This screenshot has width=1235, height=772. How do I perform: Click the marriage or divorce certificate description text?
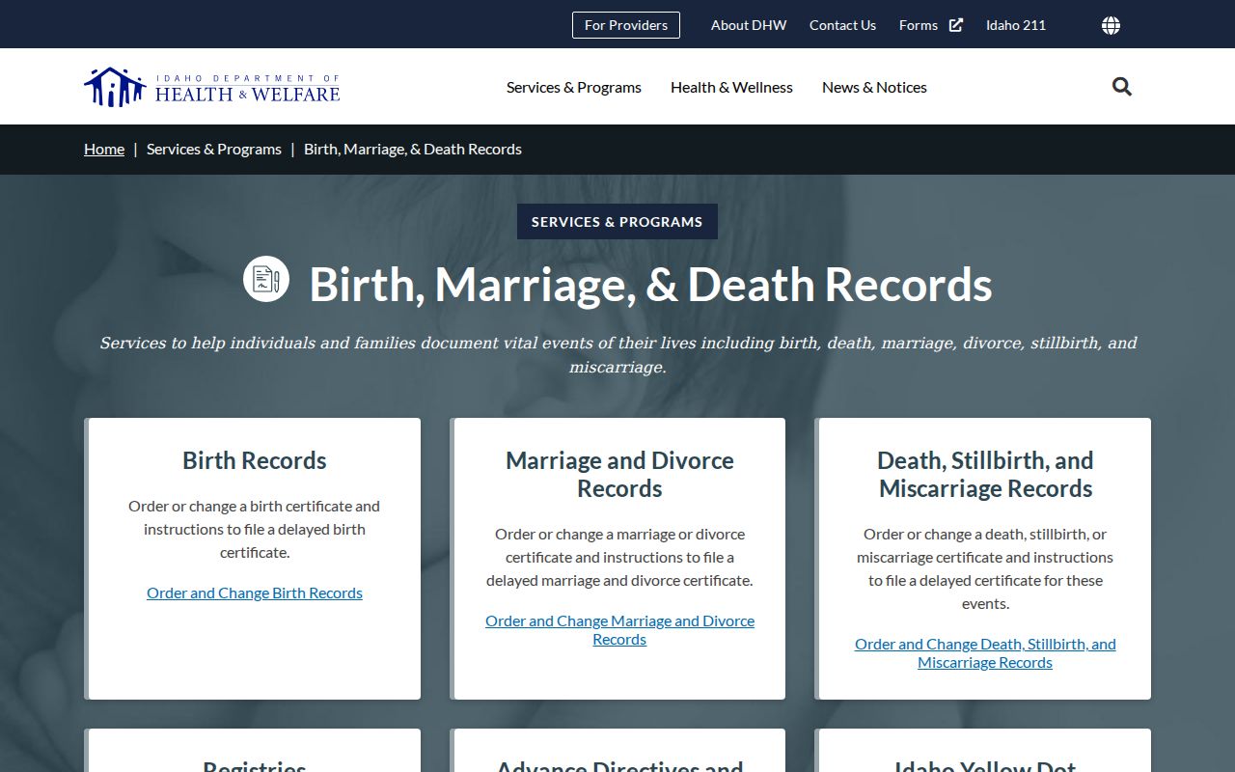coord(619,557)
